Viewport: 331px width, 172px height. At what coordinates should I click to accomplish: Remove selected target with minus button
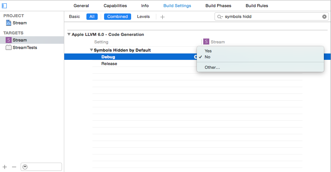coord(14,167)
